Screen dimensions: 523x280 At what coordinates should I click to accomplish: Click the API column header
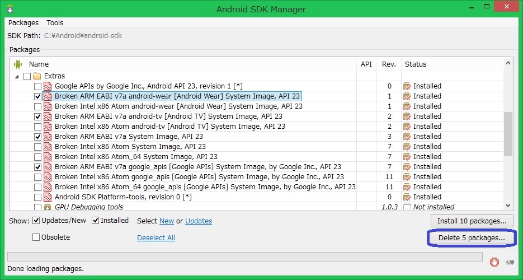[x=366, y=64]
